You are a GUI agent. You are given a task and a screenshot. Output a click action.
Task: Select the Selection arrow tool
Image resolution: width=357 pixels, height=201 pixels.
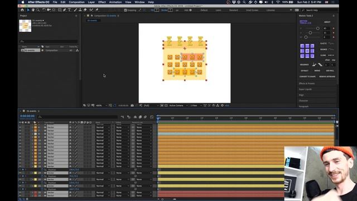(28, 10)
